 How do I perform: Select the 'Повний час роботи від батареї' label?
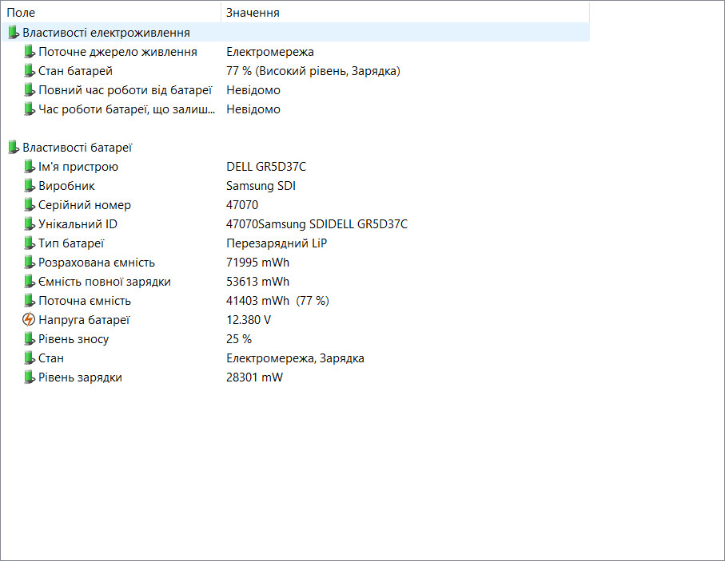click(125, 90)
